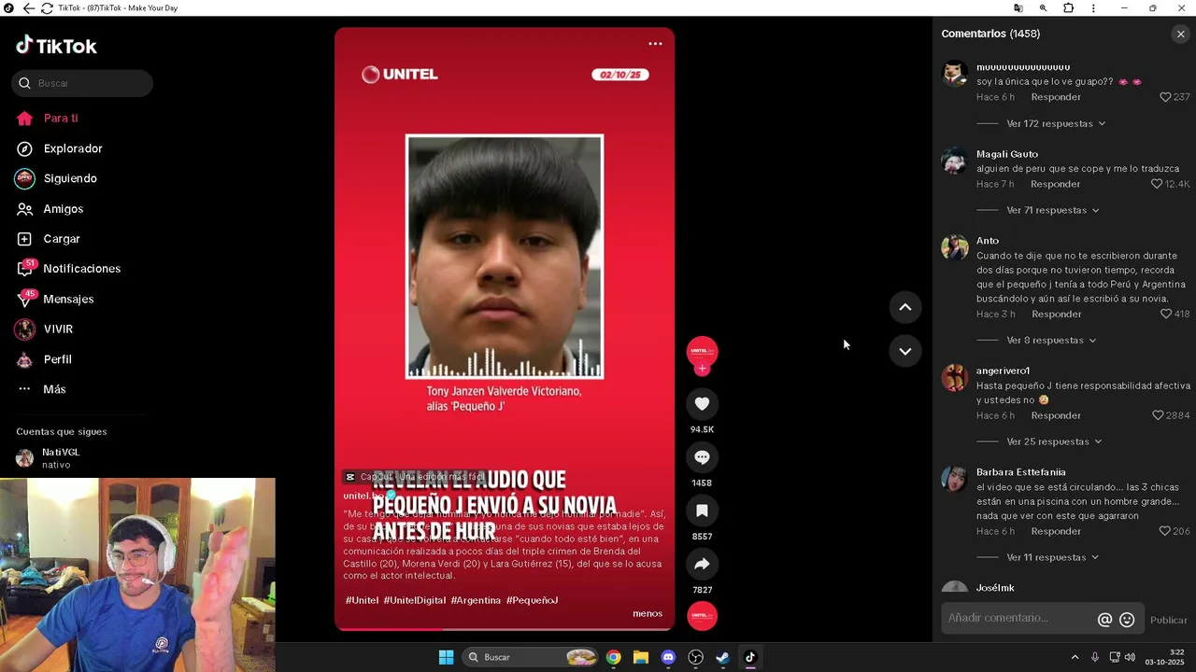
Task: Open Unitel profile avatar beside video
Action: (702, 351)
